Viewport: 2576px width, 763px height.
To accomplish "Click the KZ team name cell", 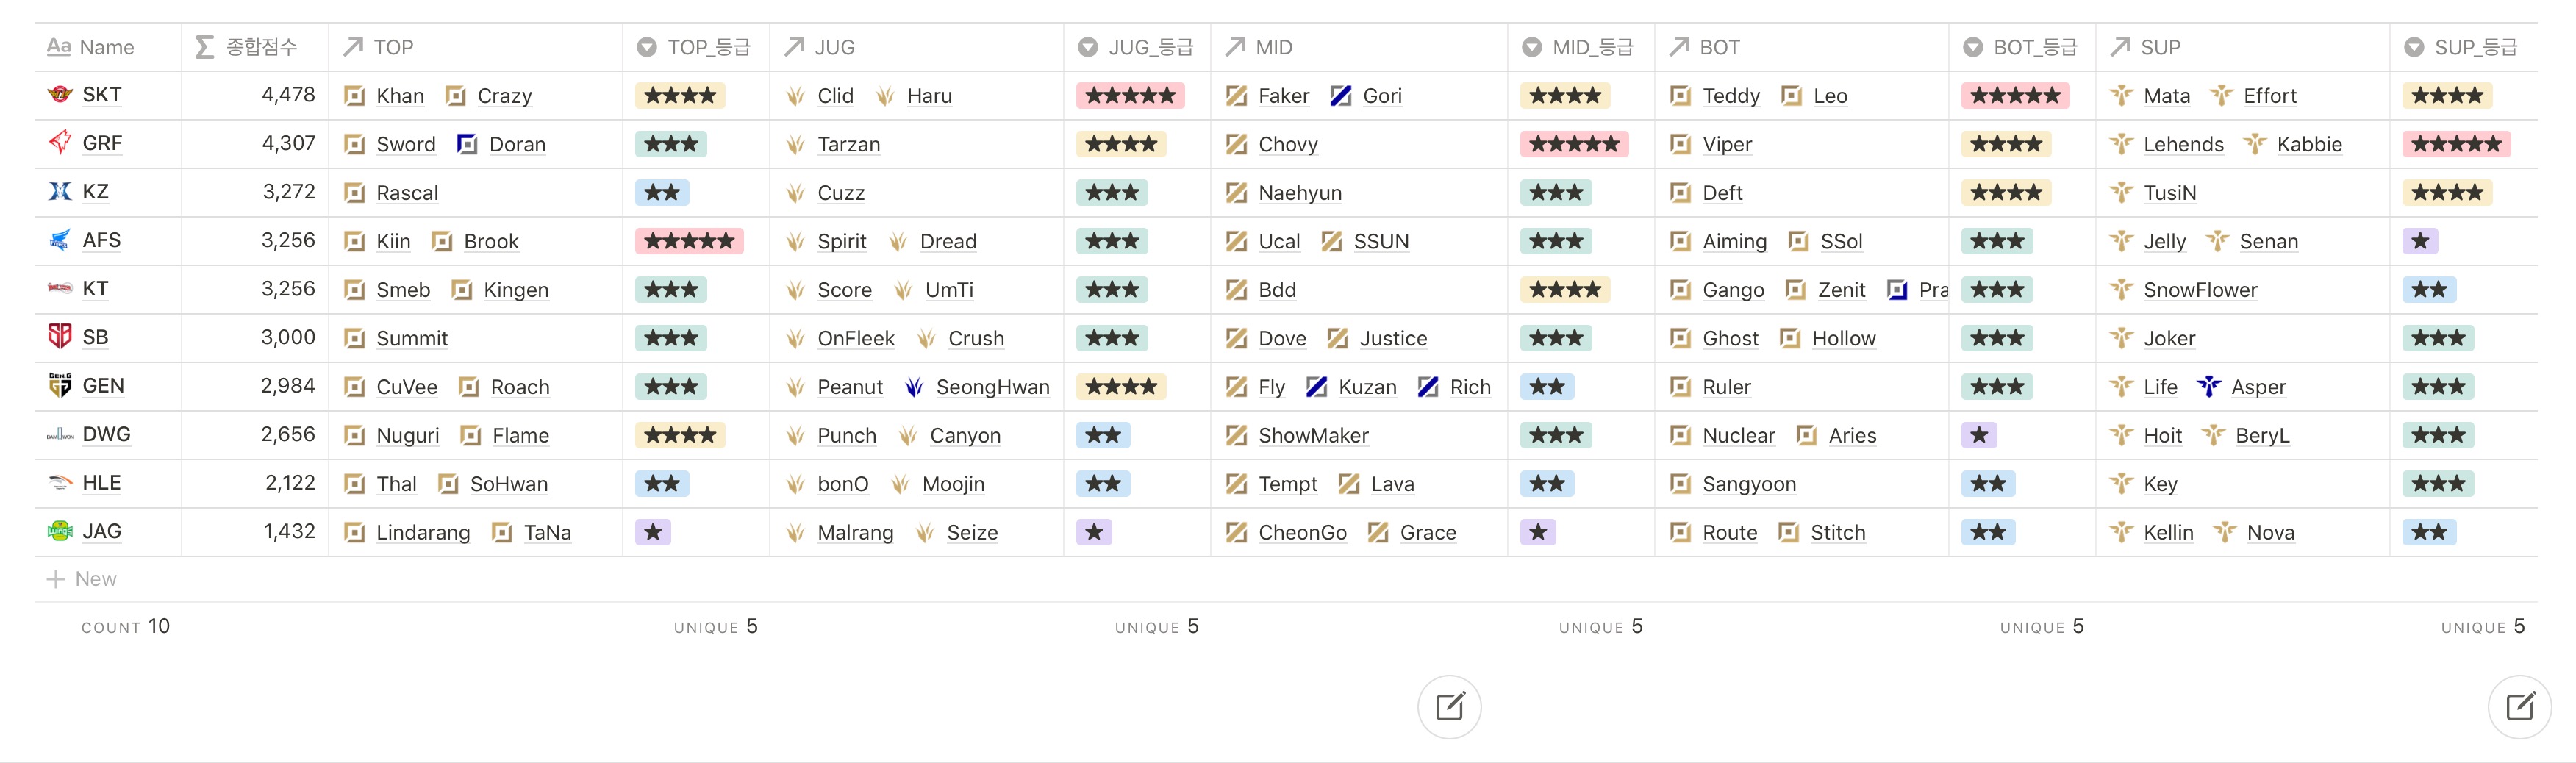I will 95,192.
